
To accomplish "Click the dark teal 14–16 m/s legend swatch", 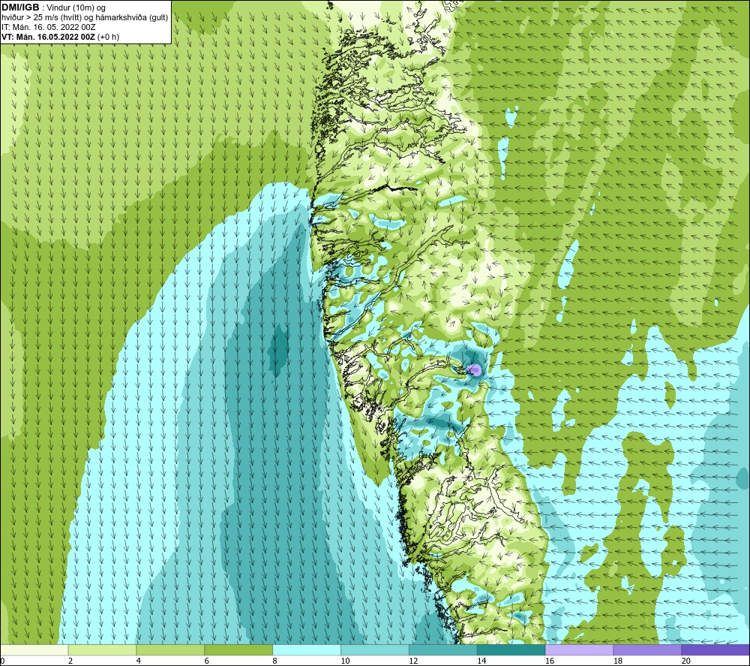I will coord(511,650).
